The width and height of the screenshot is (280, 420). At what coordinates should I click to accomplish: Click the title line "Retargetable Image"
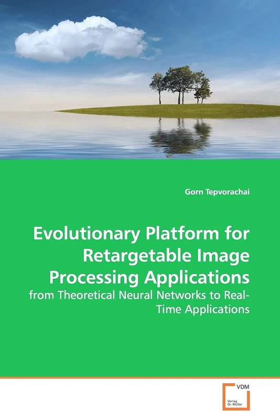click(x=166, y=256)
